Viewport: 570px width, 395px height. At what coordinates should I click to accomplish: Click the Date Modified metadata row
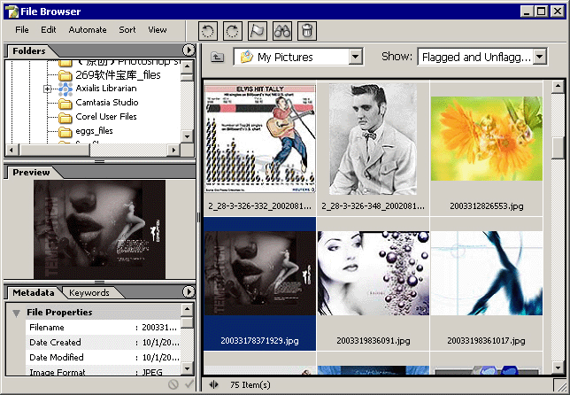pos(104,357)
